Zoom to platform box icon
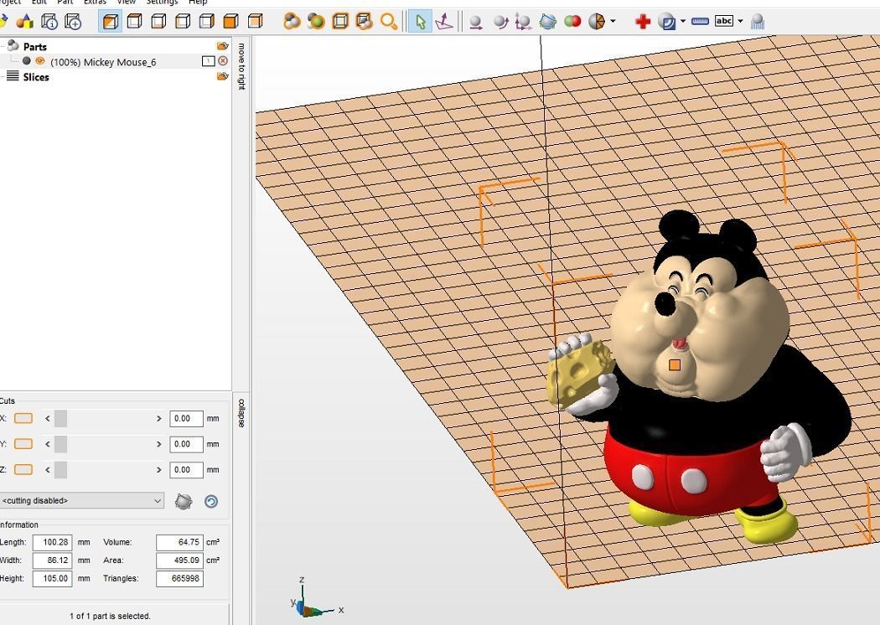 point(340,22)
